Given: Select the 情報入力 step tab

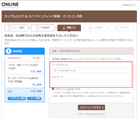Looking at the screenshot, I should (69, 28).
